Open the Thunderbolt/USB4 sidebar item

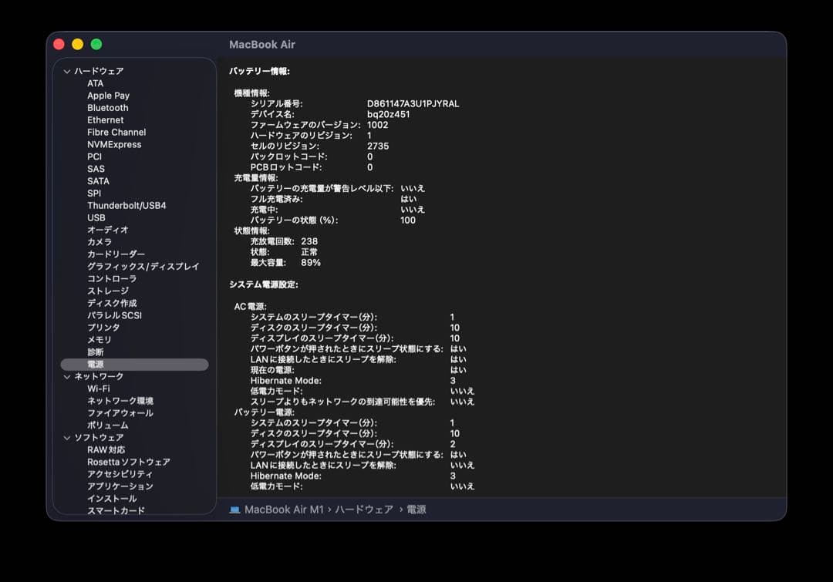126,206
